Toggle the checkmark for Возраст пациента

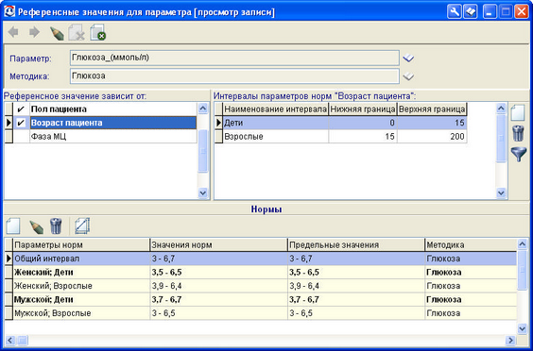coord(21,123)
